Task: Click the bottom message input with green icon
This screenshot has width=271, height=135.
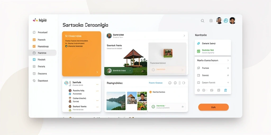Action: (168, 107)
